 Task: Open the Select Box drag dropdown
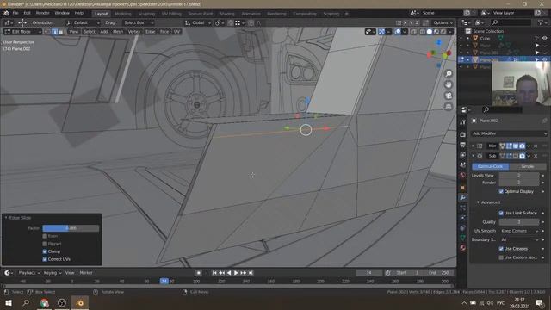(138, 22)
